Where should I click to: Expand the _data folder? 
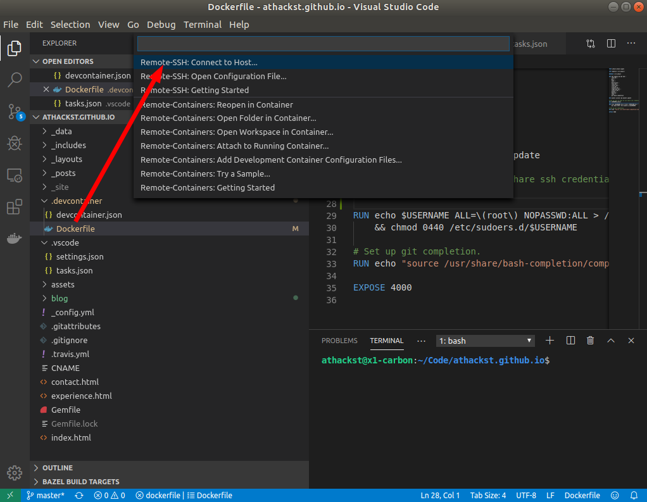coord(61,131)
